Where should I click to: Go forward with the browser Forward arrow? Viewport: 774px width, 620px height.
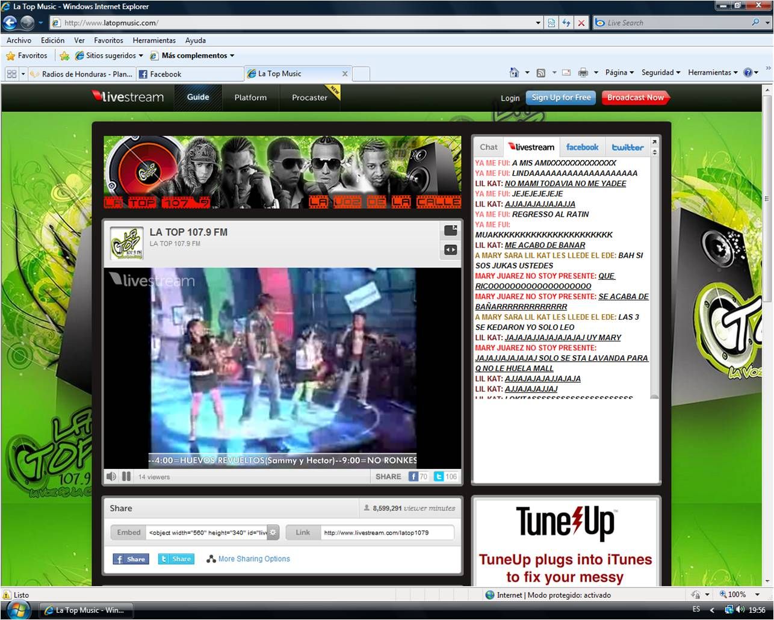pyautogui.click(x=27, y=23)
